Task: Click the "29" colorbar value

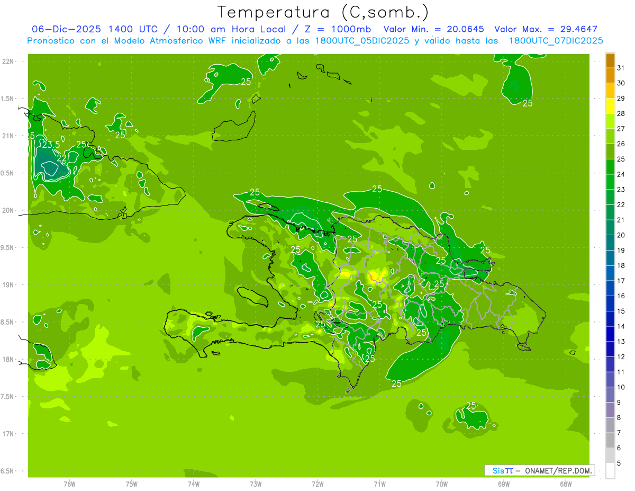Action: coord(621,99)
